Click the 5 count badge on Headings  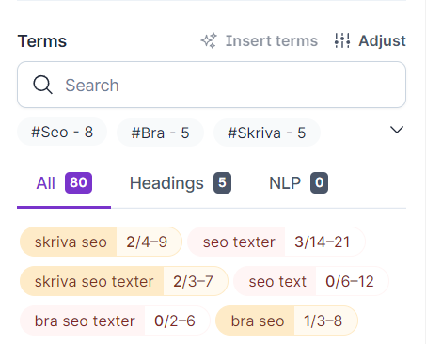(222, 182)
